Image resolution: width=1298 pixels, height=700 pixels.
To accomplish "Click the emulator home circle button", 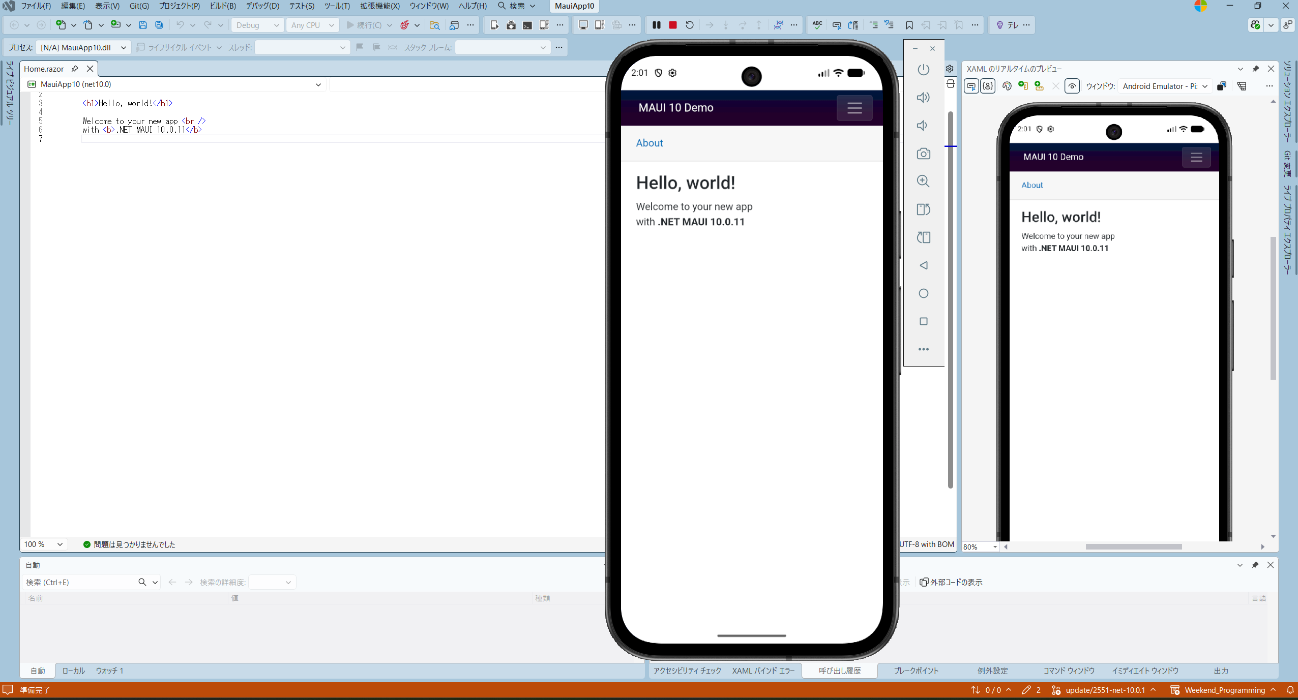I will tap(923, 293).
